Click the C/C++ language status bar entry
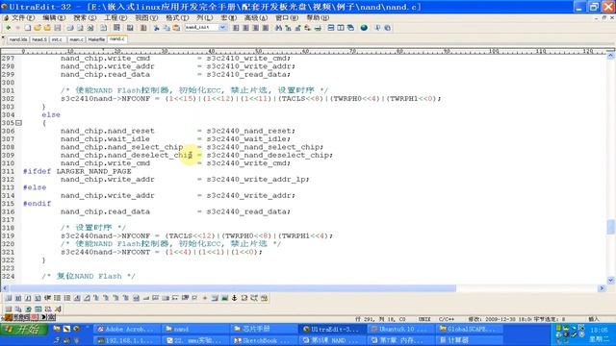 point(447,319)
